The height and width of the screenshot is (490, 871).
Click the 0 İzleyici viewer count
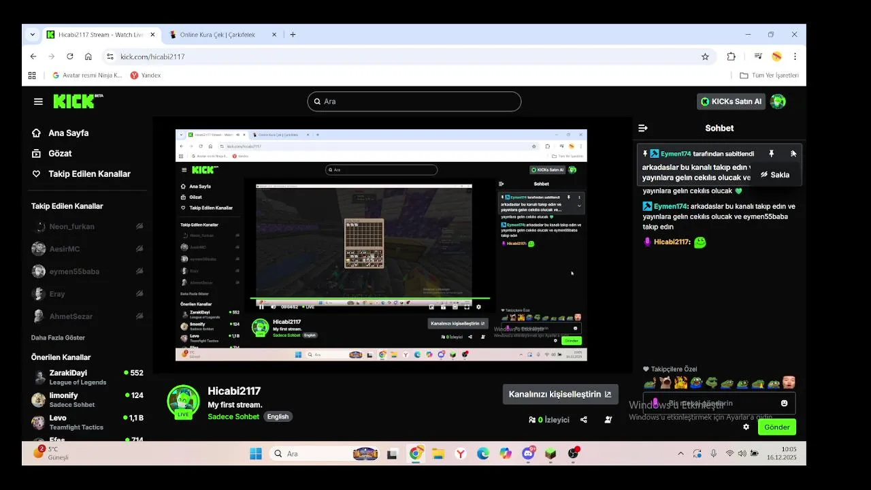pyautogui.click(x=548, y=420)
